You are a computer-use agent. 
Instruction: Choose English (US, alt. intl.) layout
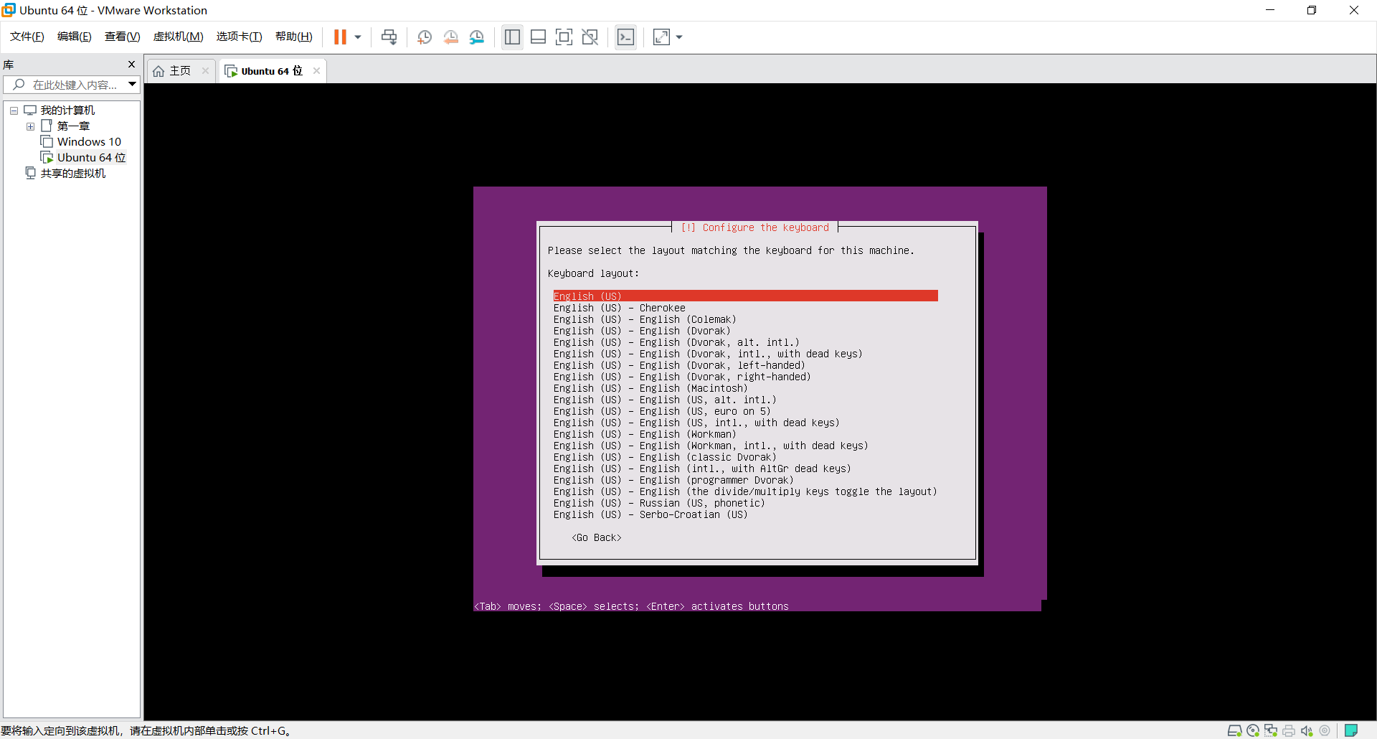click(665, 400)
